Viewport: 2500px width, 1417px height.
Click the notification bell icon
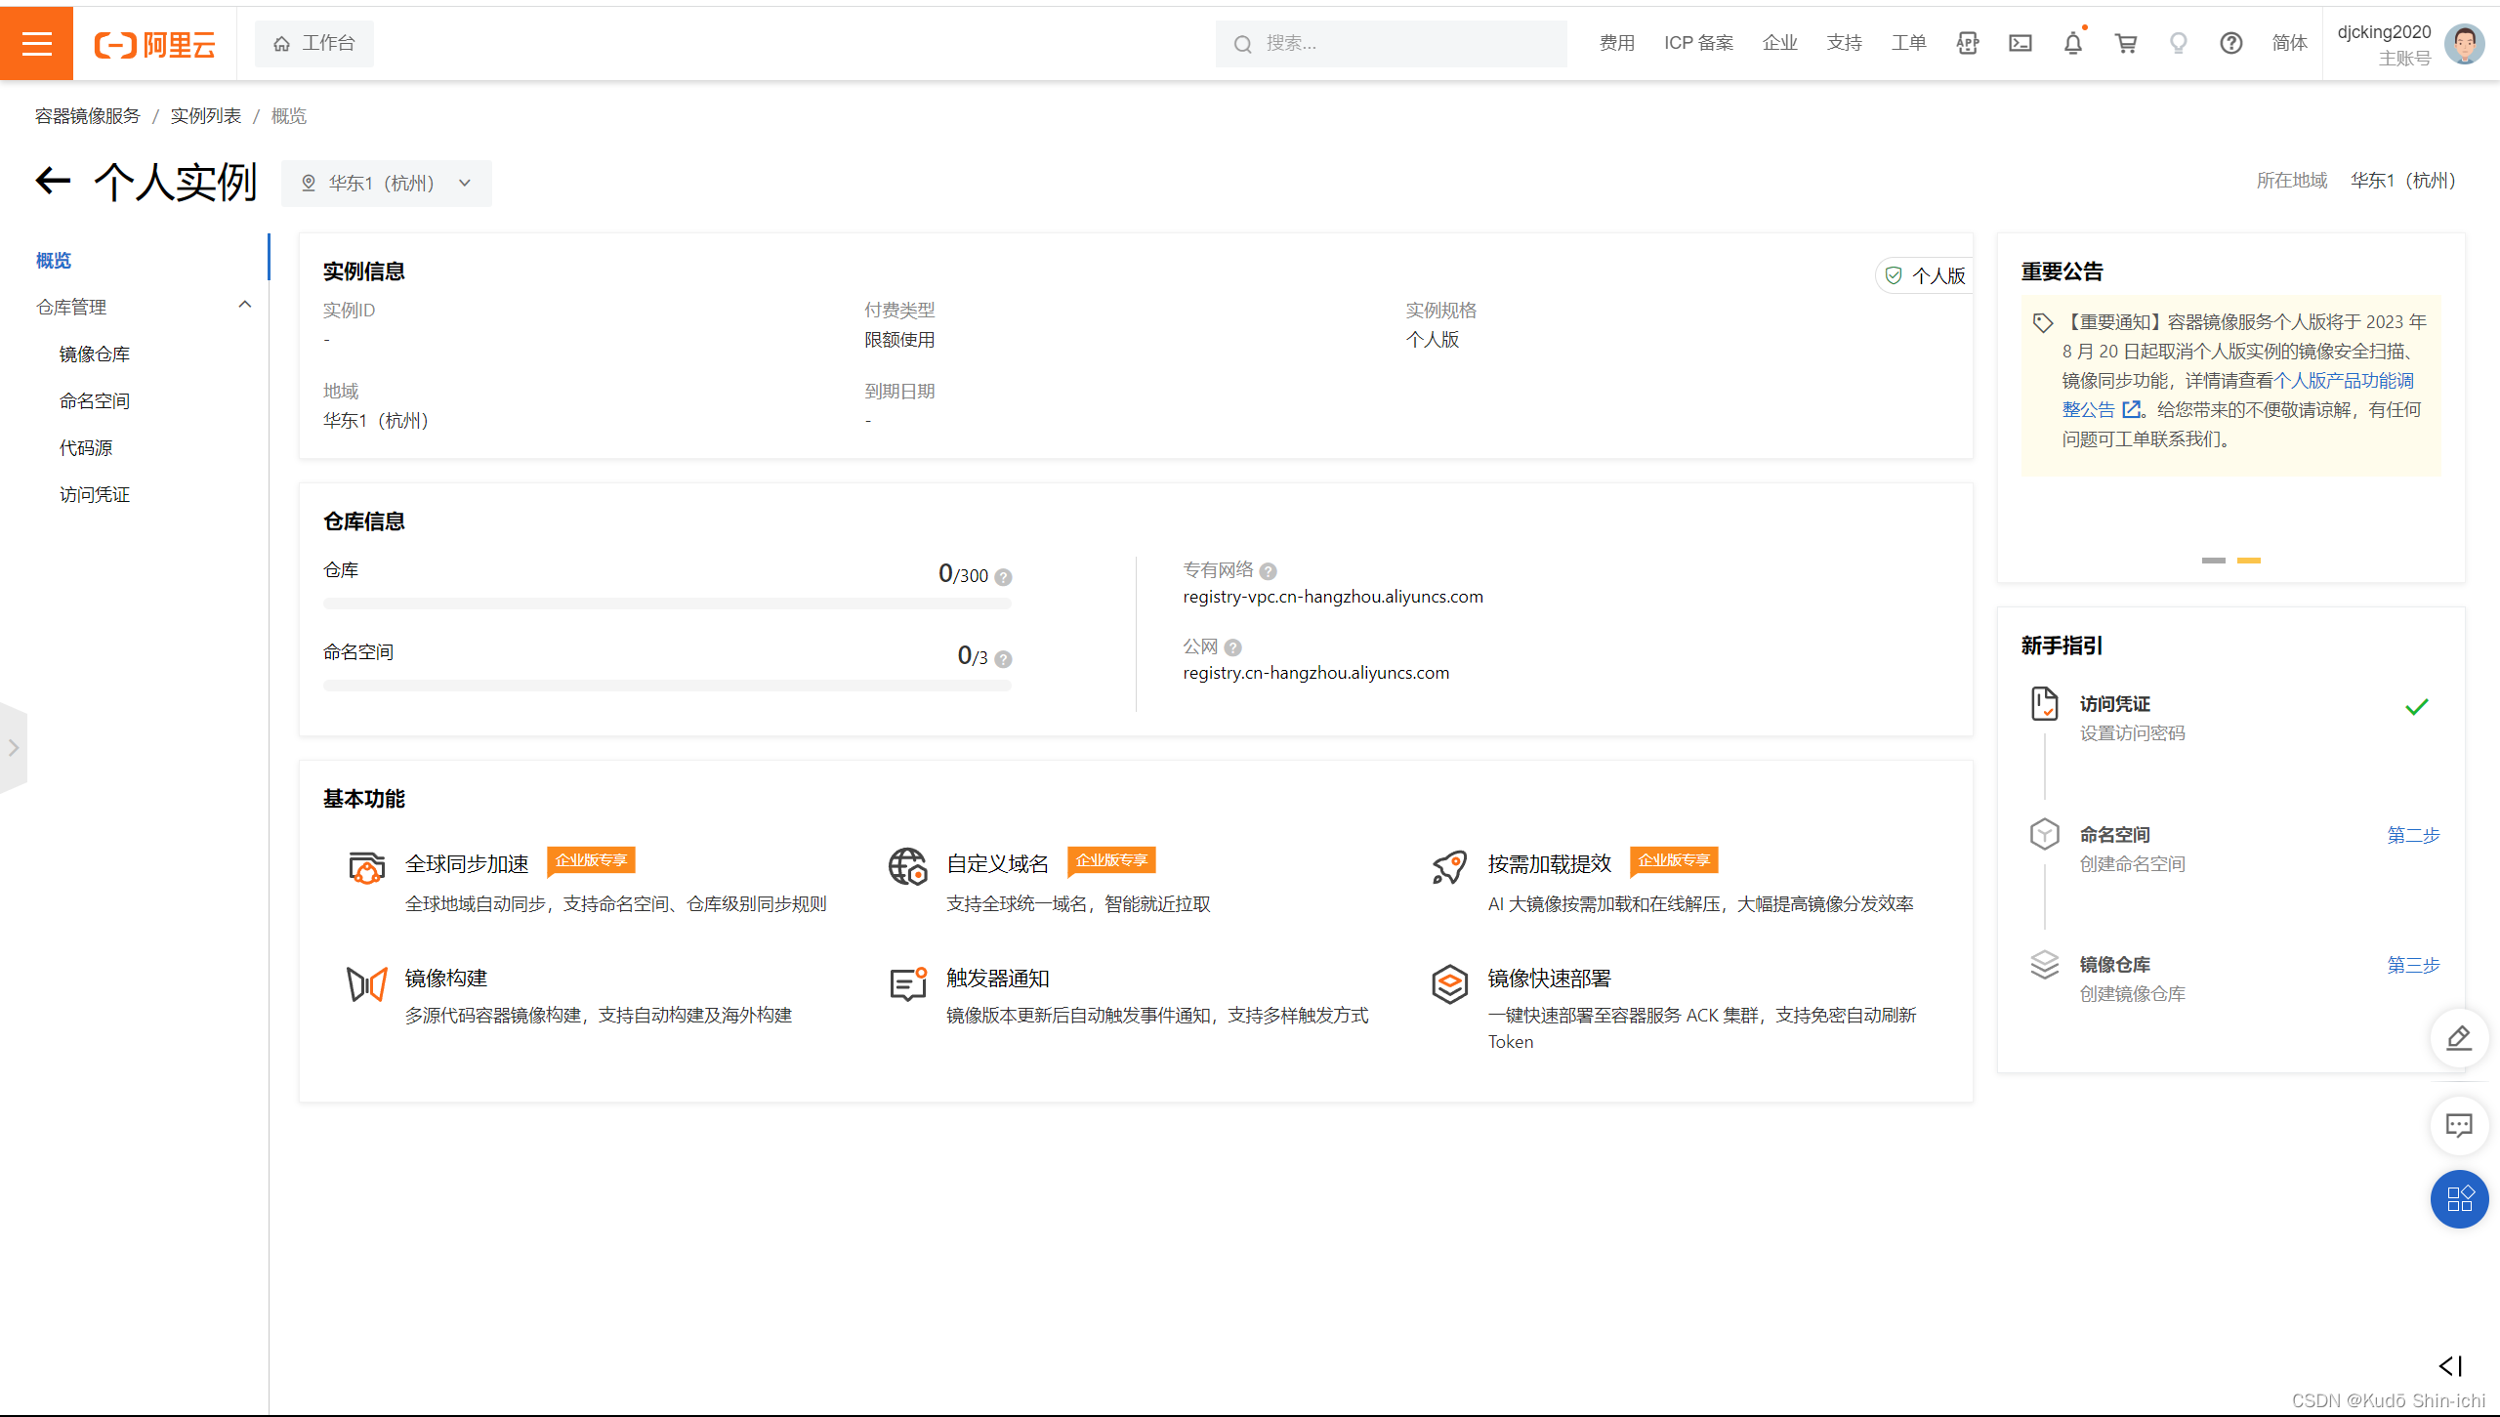2072,43
